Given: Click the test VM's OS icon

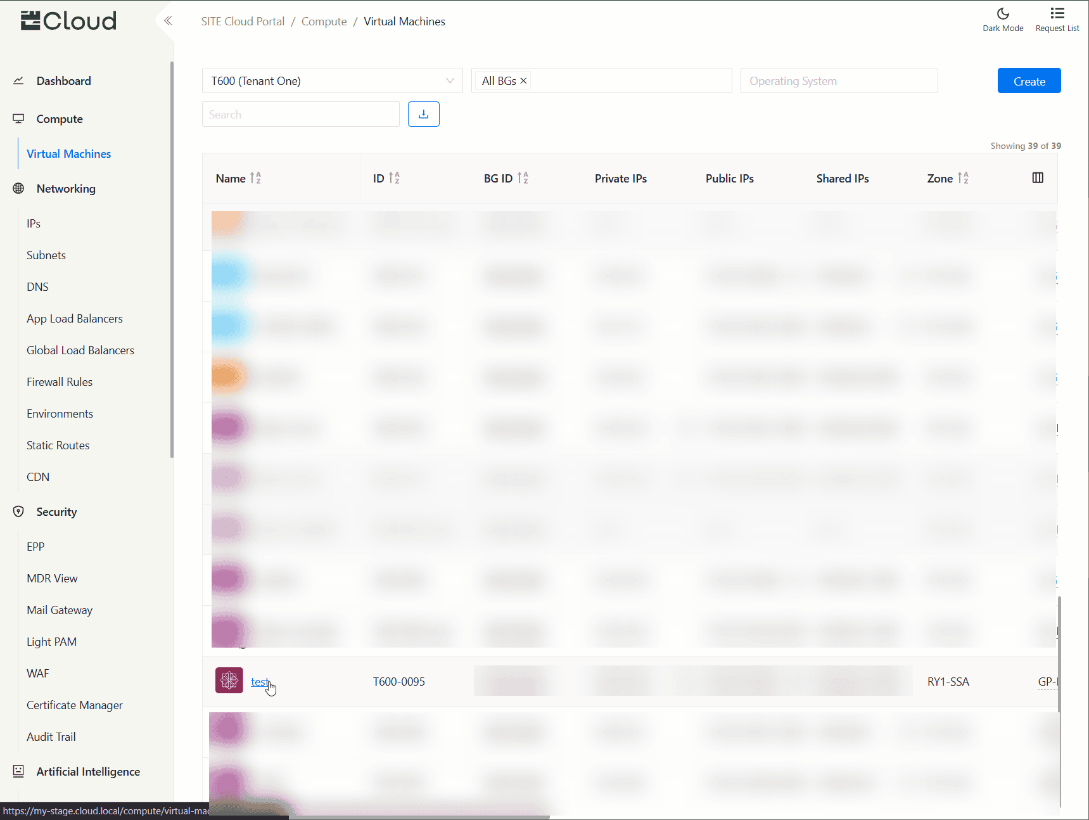Looking at the screenshot, I should click(x=229, y=681).
